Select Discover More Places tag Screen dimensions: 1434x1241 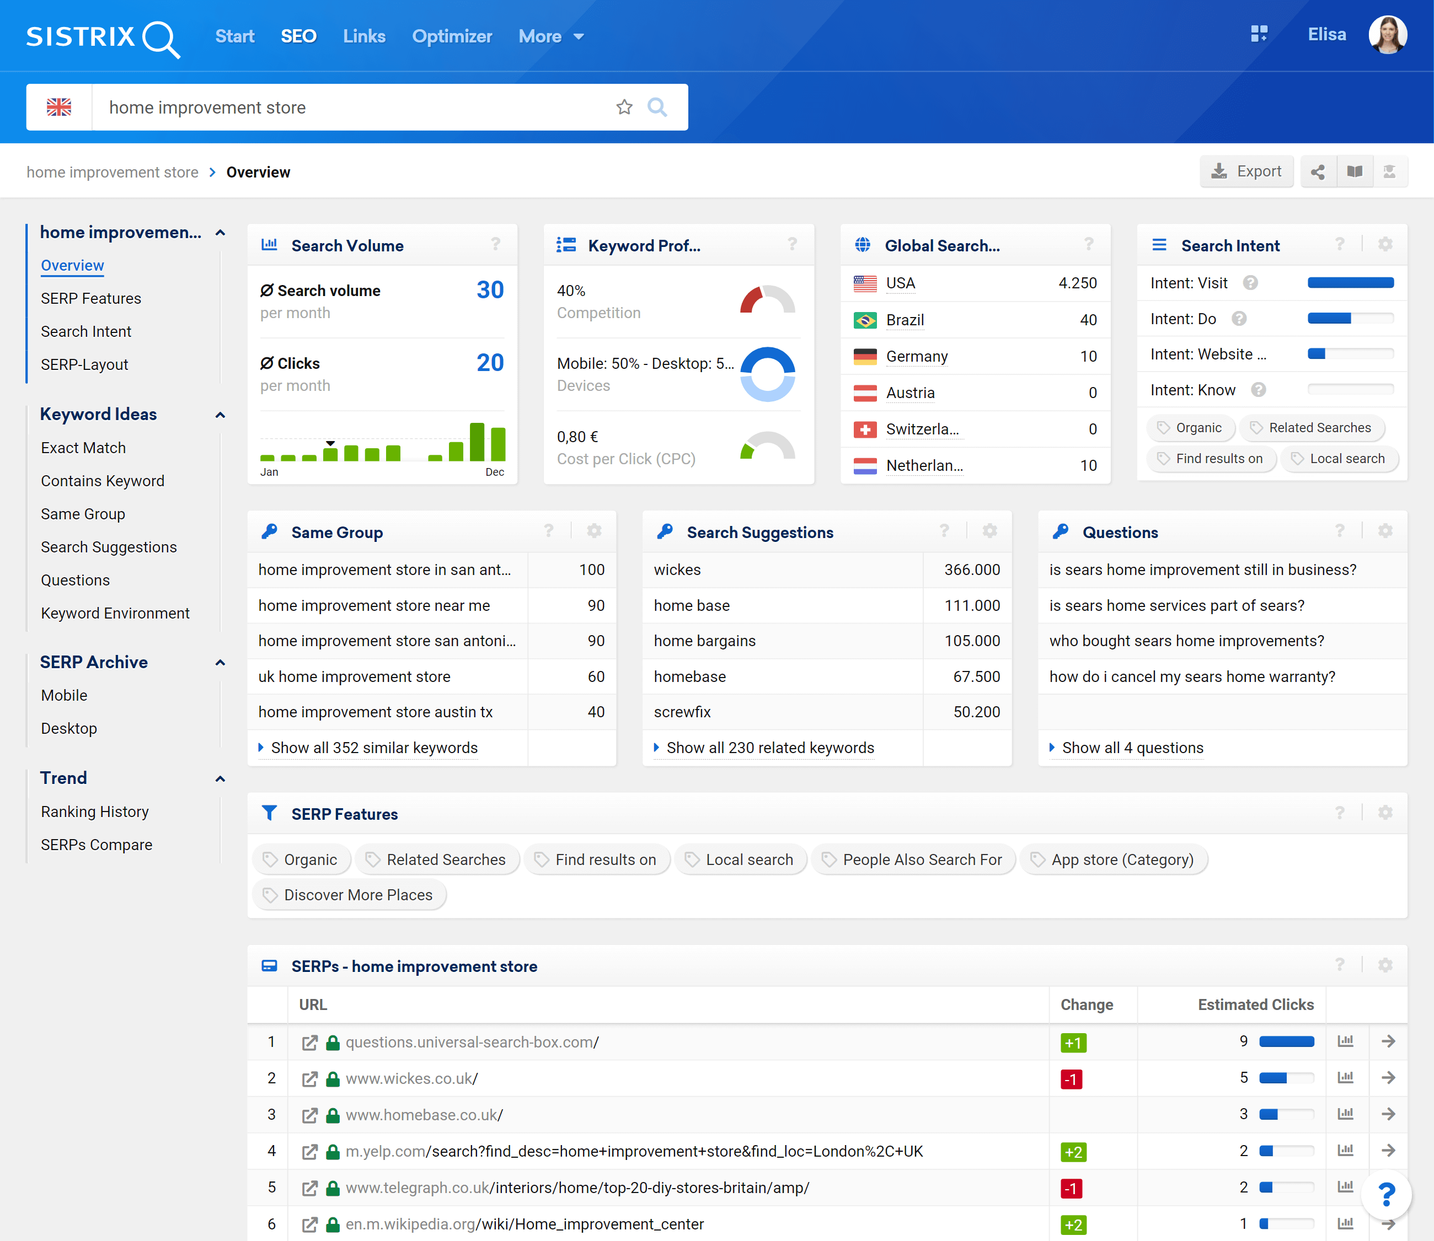pos(349,895)
